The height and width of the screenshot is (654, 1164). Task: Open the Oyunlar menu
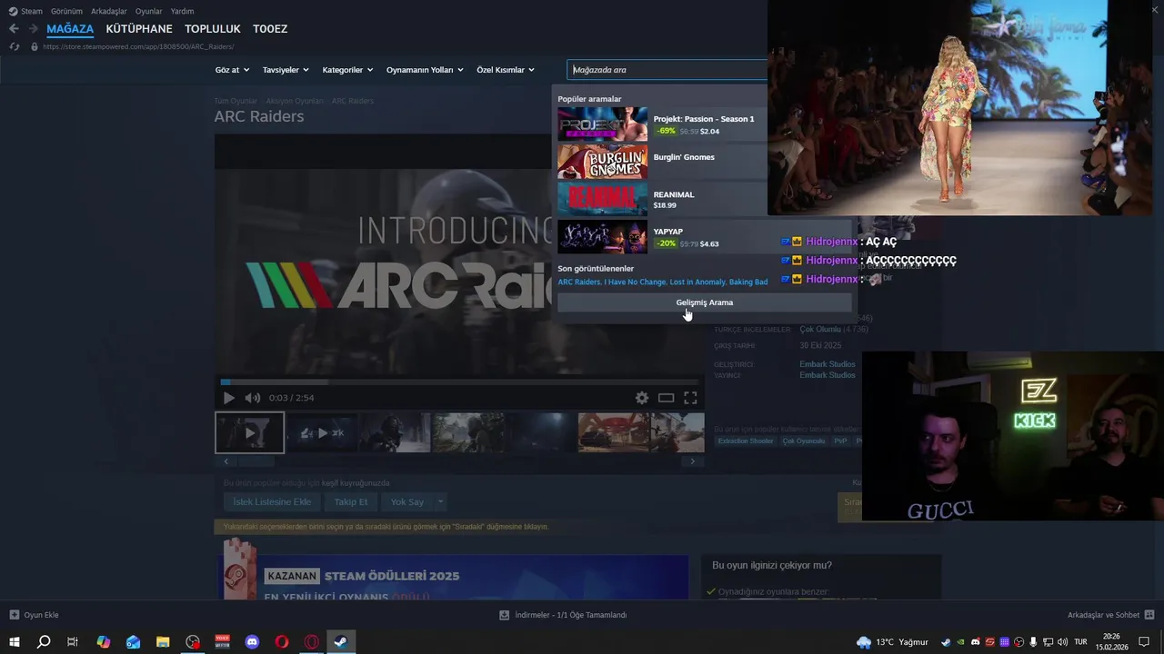coord(148,11)
